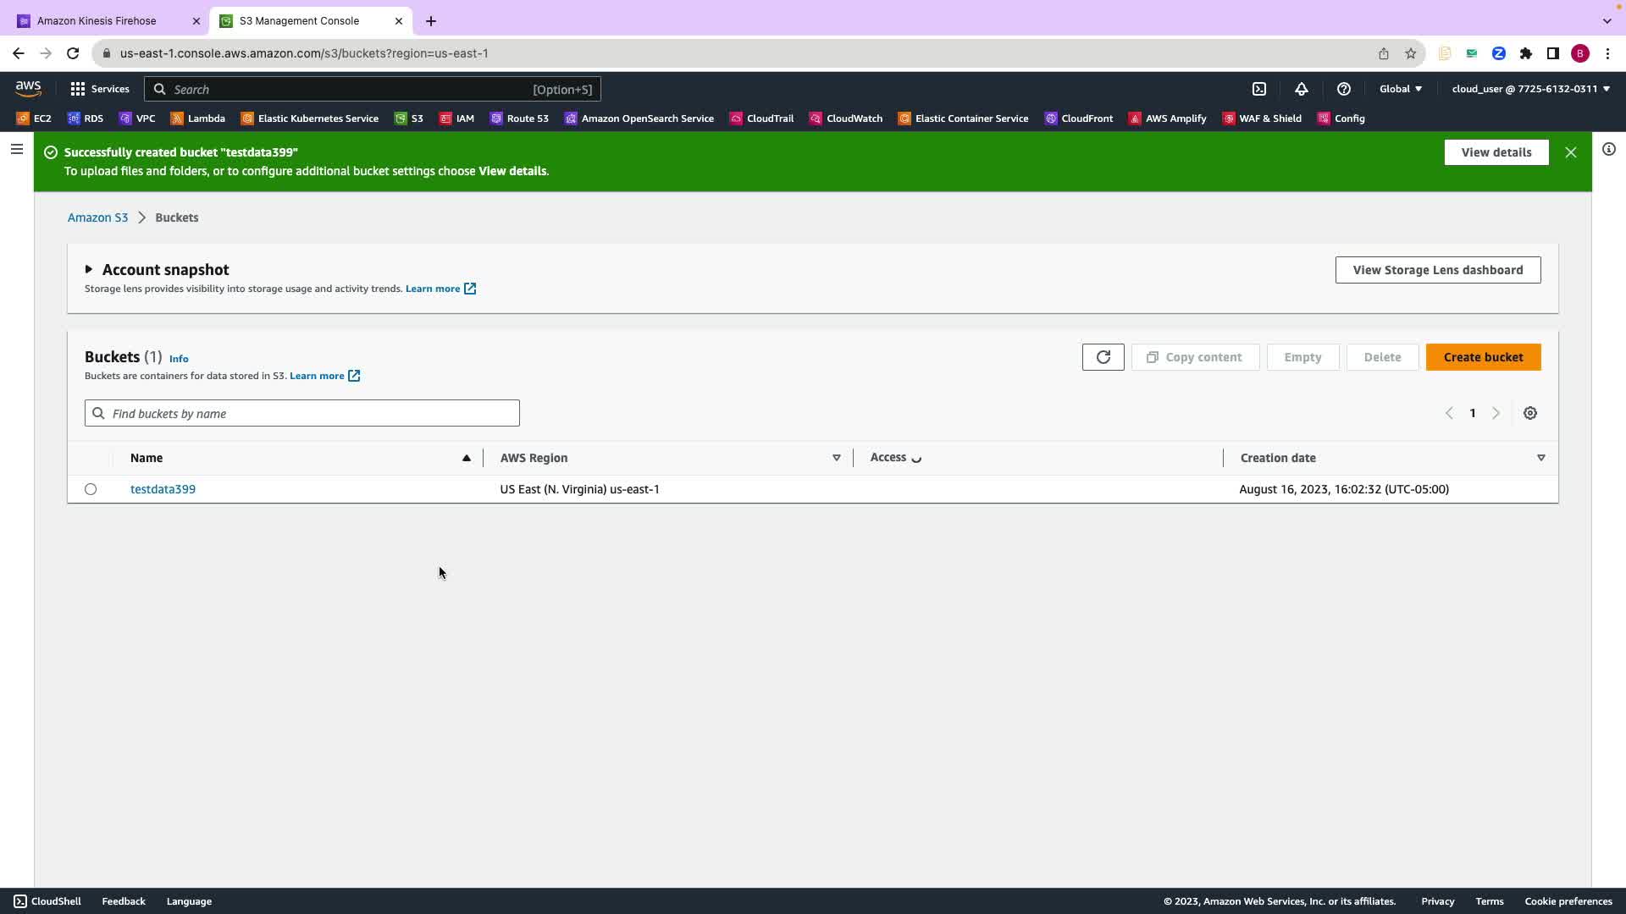Open the Global region dropdown
The height and width of the screenshot is (914, 1626).
[1400, 89]
